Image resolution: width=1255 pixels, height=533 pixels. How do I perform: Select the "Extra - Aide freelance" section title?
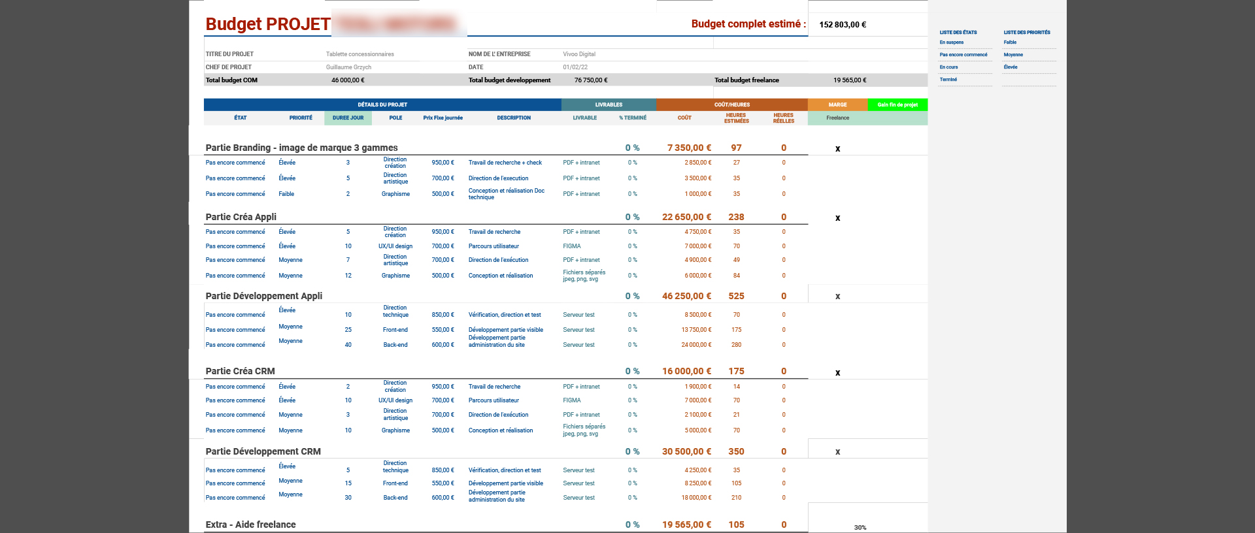click(x=250, y=525)
